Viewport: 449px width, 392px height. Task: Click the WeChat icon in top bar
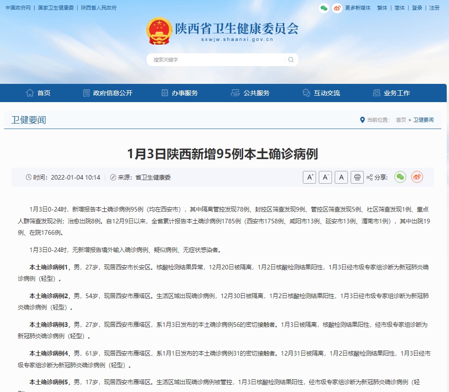point(324,8)
